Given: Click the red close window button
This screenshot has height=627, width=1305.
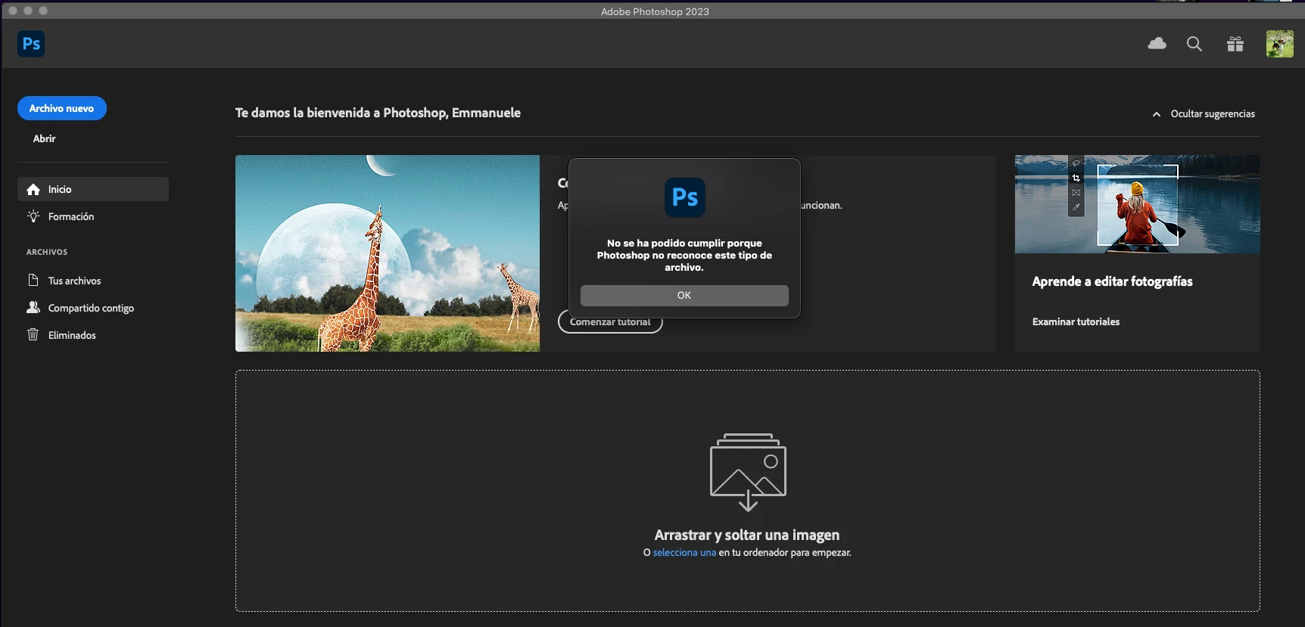Looking at the screenshot, I should coord(13,11).
